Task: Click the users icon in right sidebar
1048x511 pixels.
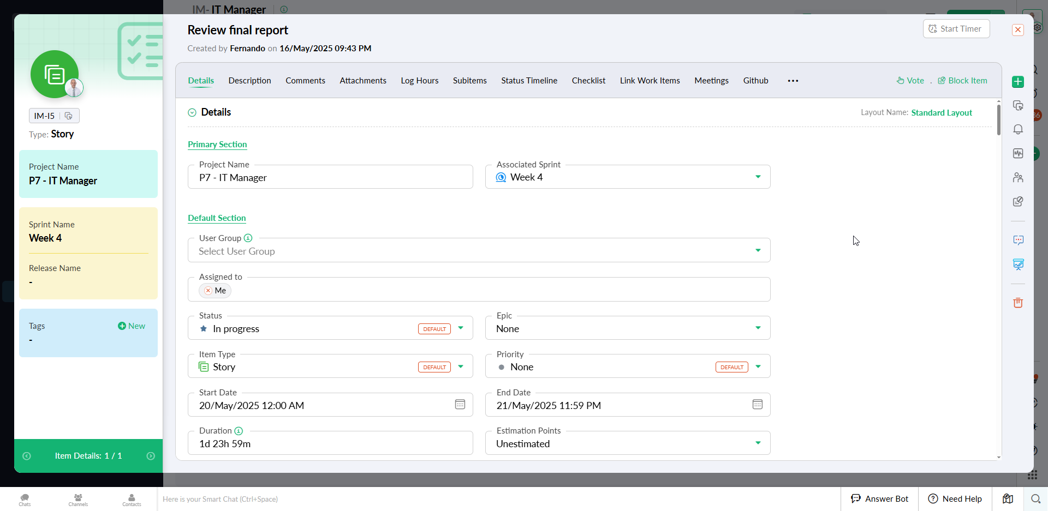Action: tap(1018, 178)
